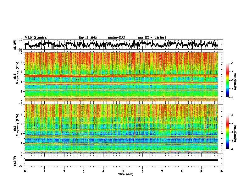Click the "station=KAP" header label
This screenshot has width=249, height=192.
117,38
